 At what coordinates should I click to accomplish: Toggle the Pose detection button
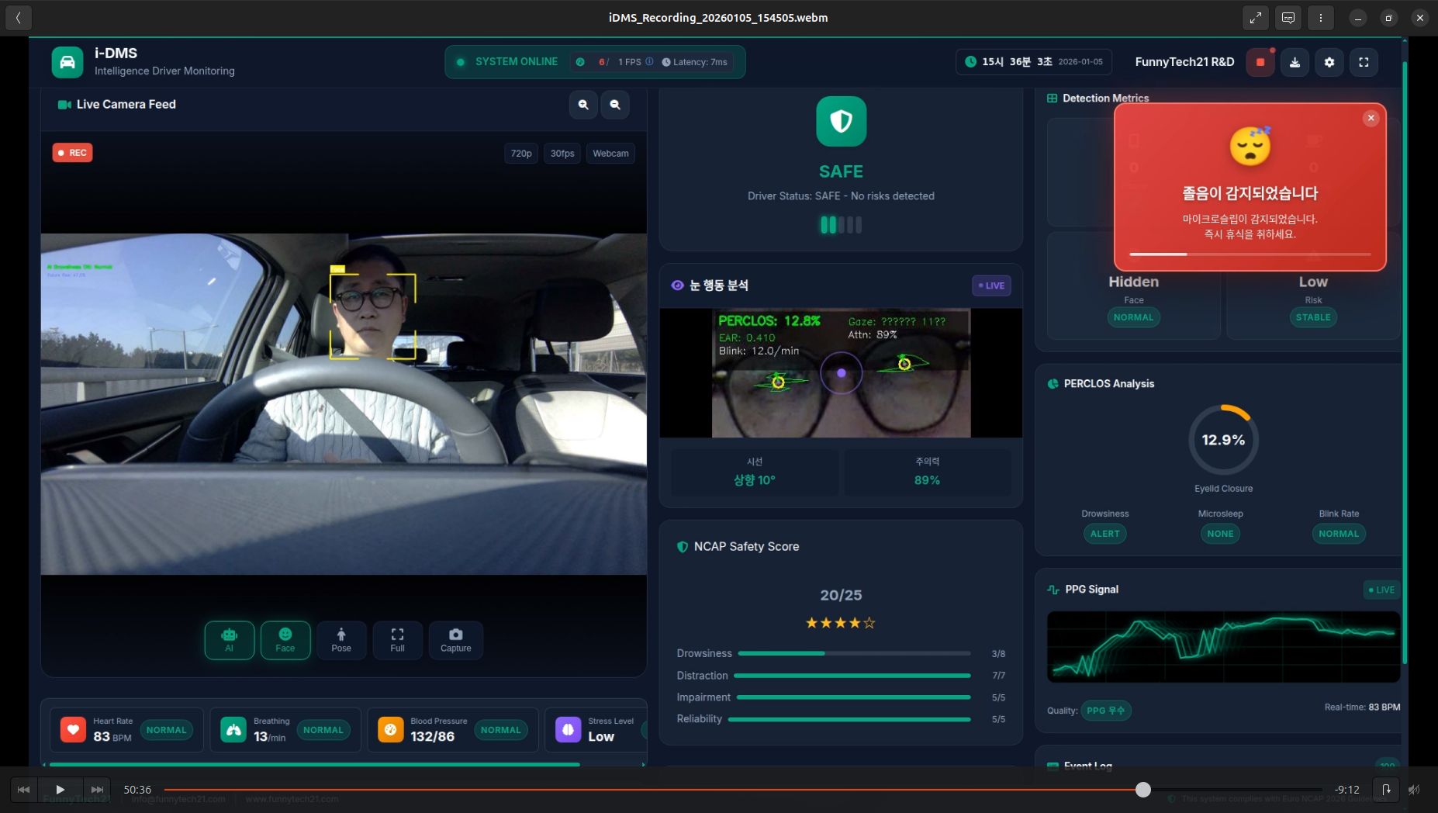(x=341, y=640)
